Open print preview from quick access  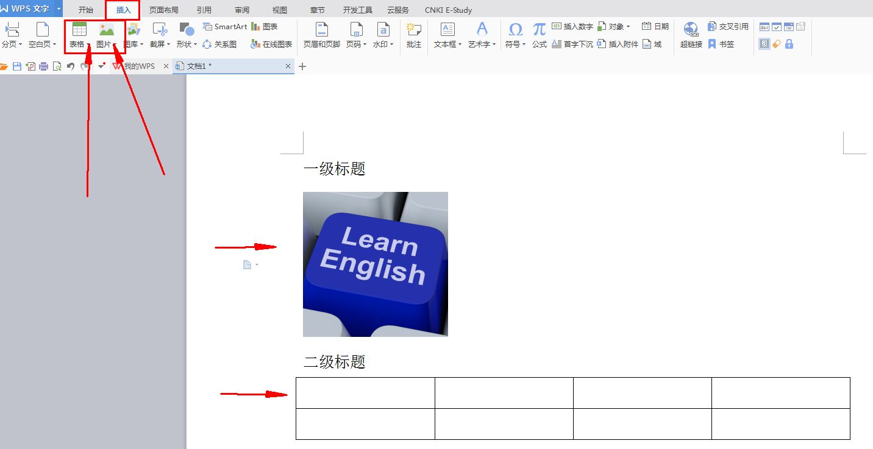(57, 66)
